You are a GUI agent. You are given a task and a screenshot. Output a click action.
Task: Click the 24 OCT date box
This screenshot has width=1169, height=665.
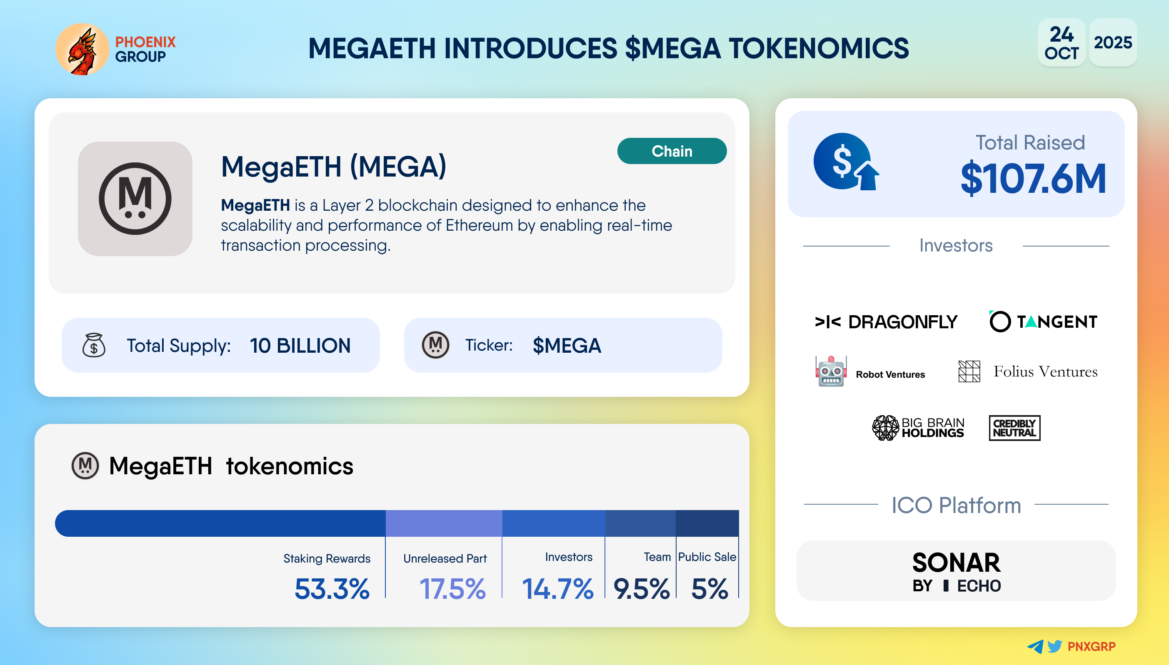tap(1061, 43)
